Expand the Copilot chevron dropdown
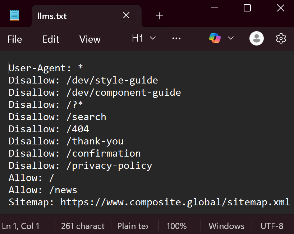 click(x=231, y=38)
